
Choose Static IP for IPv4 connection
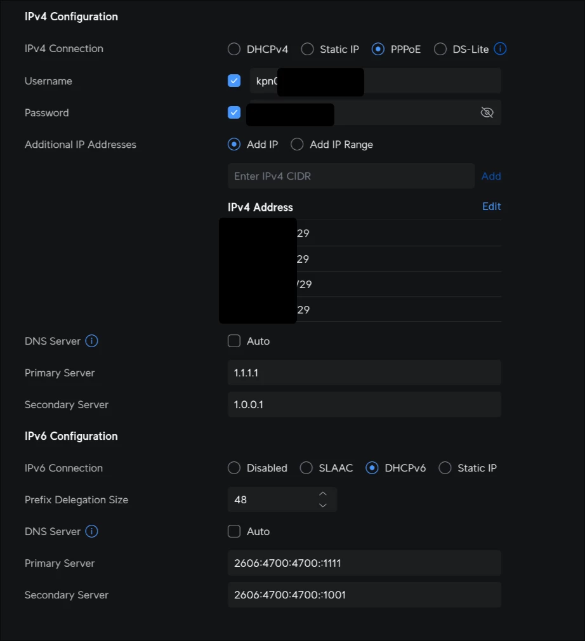click(308, 49)
